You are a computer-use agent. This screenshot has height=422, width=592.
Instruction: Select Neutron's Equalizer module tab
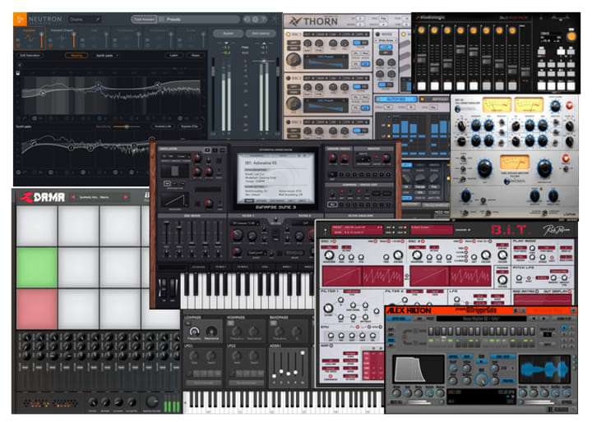(x=30, y=38)
